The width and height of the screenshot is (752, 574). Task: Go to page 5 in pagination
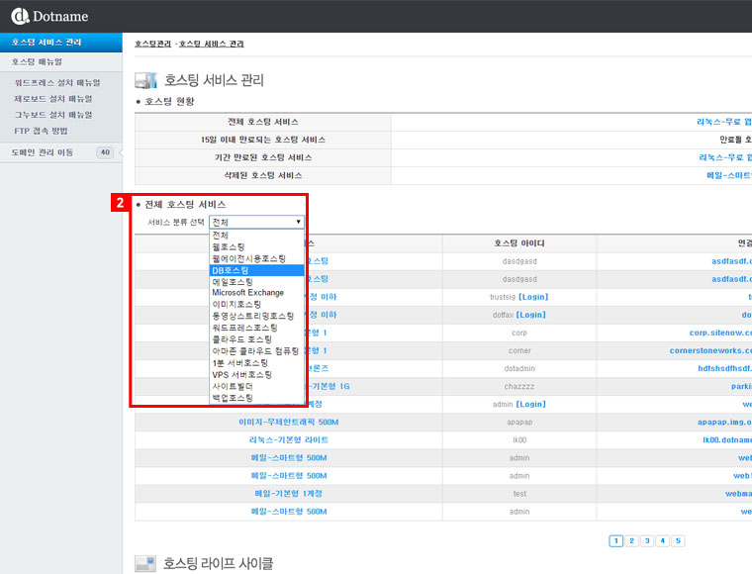(x=678, y=540)
